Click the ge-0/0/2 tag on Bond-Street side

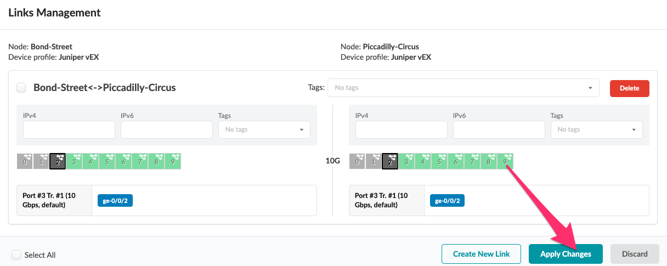(115, 201)
